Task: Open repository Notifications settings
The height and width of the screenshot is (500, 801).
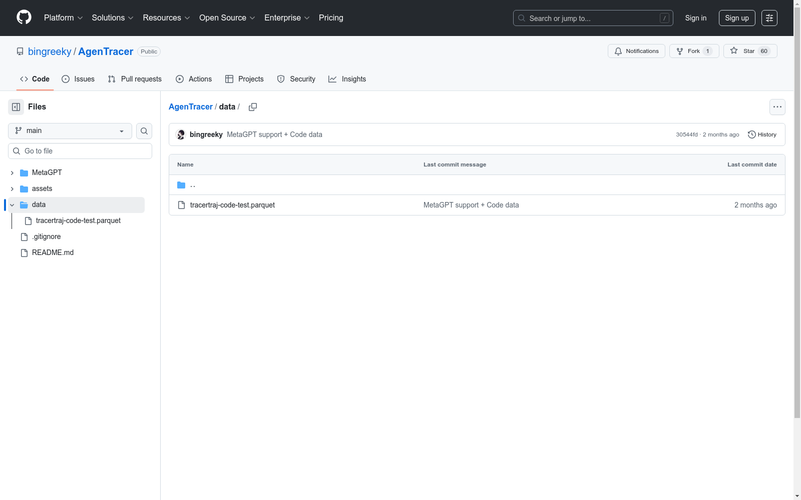Action: 636,51
